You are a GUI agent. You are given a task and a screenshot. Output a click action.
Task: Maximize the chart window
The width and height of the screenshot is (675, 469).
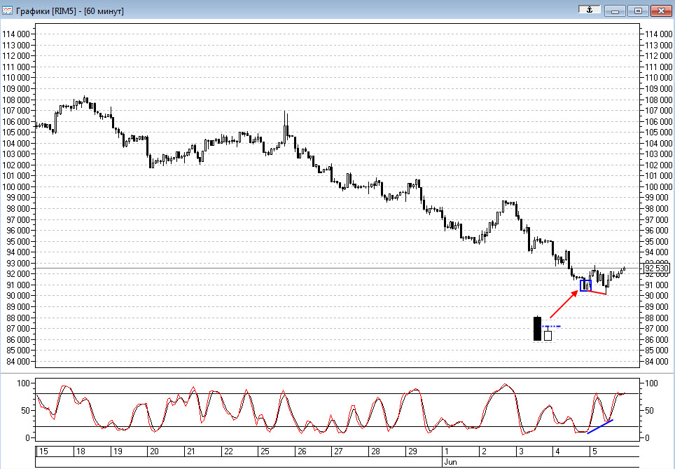pyautogui.click(x=638, y=11)
